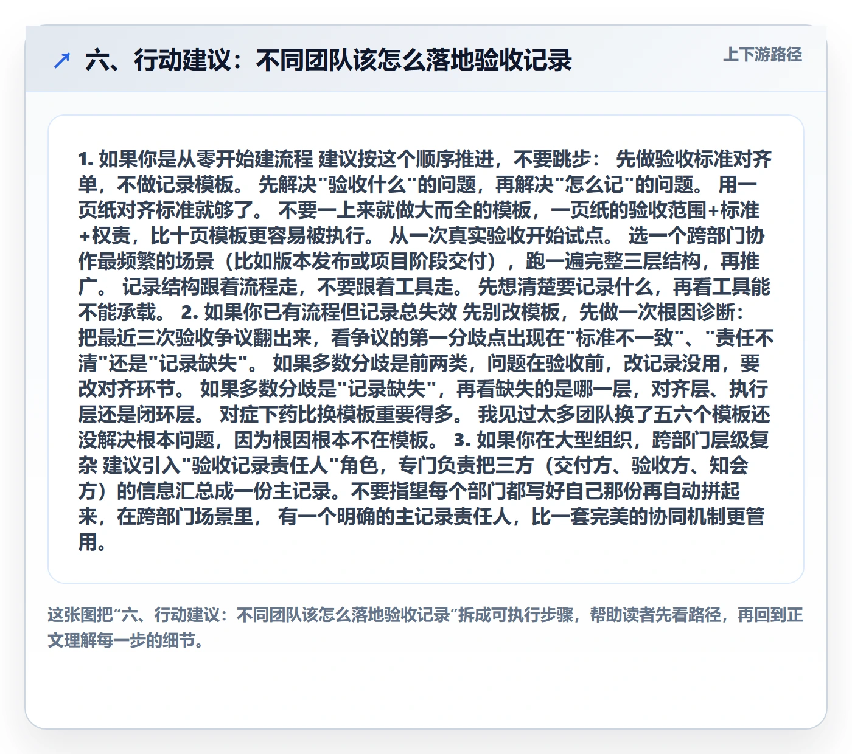Click the 上下游路径 label

point(763,55)
